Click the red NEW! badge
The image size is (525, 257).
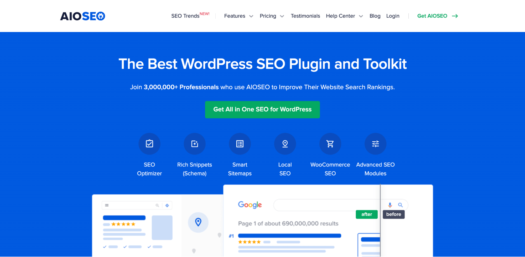pyautogui.click(x=205, y=14)
